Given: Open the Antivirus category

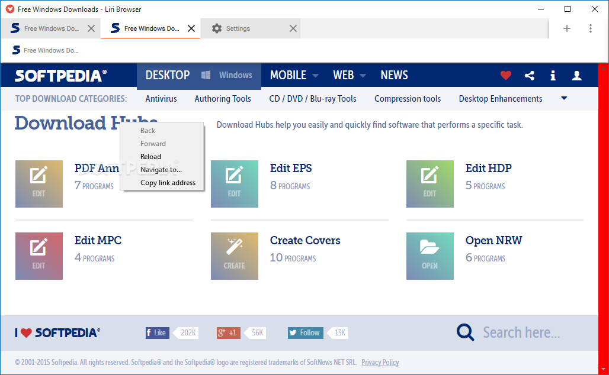Looking at the screenshot, I should [x=161, y=99].
